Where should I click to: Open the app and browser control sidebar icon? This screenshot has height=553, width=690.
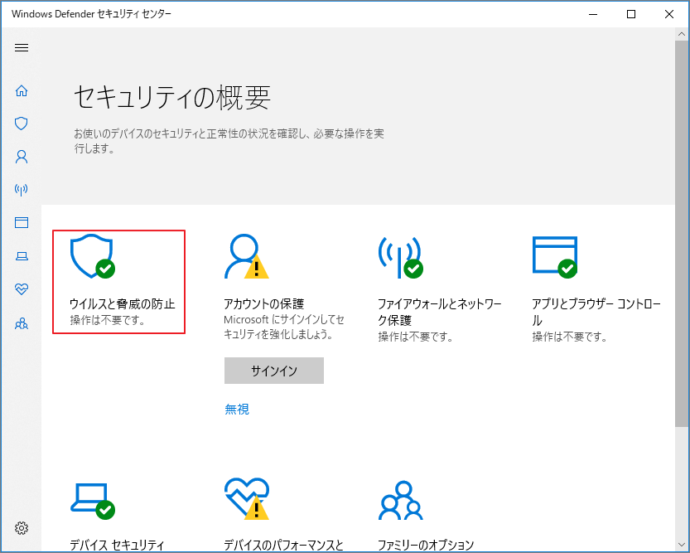[x=22, y=222]
